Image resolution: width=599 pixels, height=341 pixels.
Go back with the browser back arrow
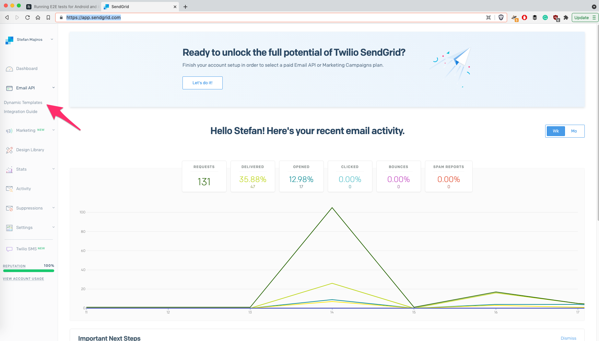tap(7, 17)
